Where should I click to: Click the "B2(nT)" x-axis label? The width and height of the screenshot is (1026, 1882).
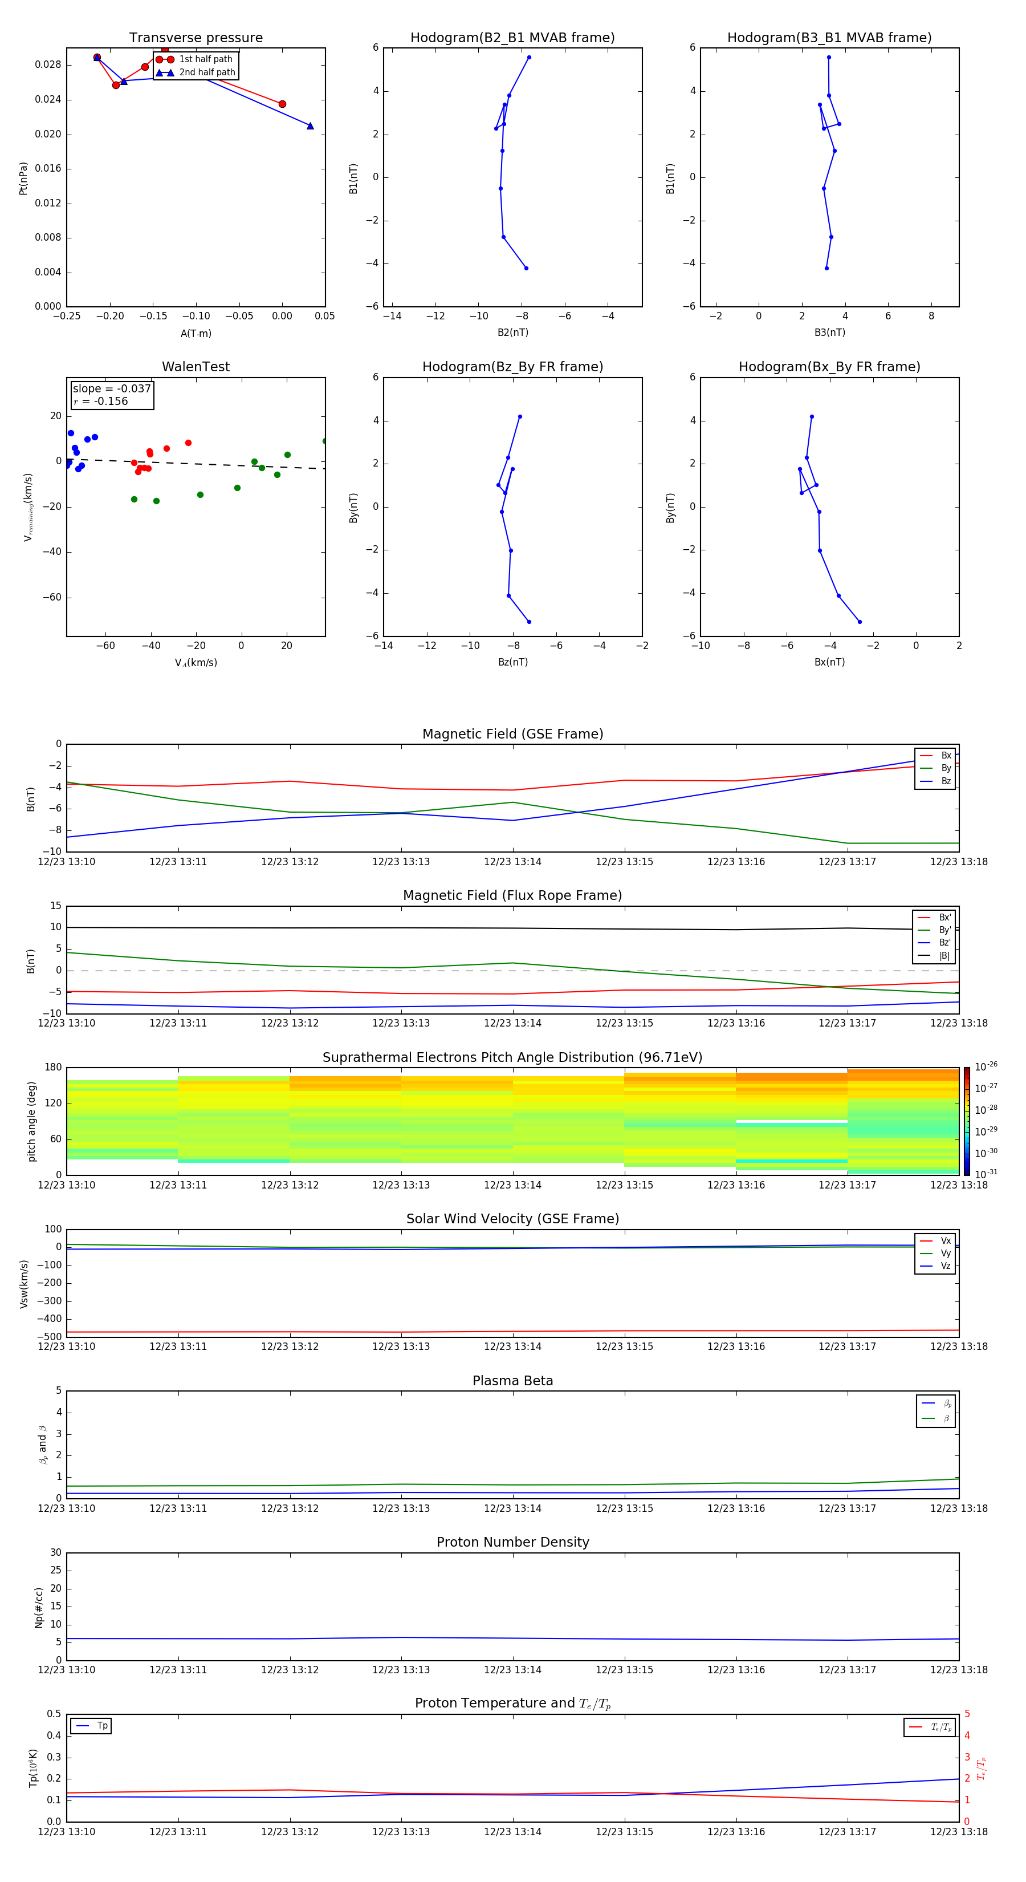(512, 332)
